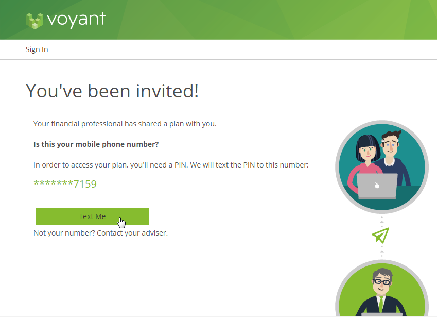Click the Voyant cube logo icon
The width and height of the screenshot is (437, 317).
click(x=34, y=21)
